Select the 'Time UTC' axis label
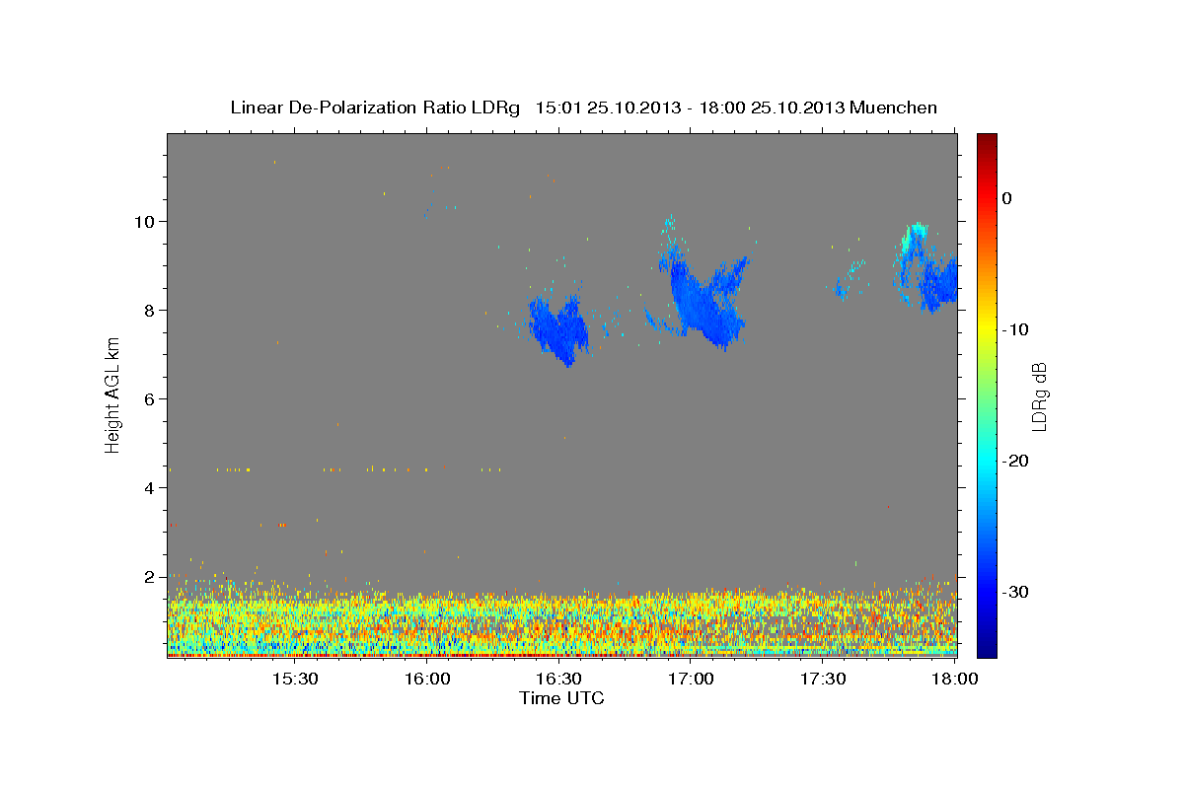Image resolution: width=1184 pixels, height=789 pixels. pyautogui.click(x=561, y=698)
